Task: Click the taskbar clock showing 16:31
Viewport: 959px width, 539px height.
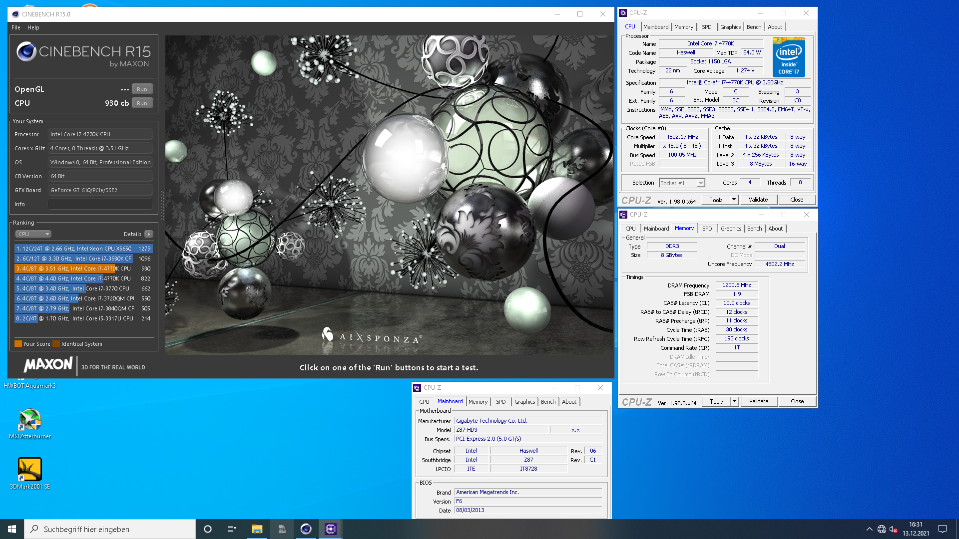Action: pos(916,529)
